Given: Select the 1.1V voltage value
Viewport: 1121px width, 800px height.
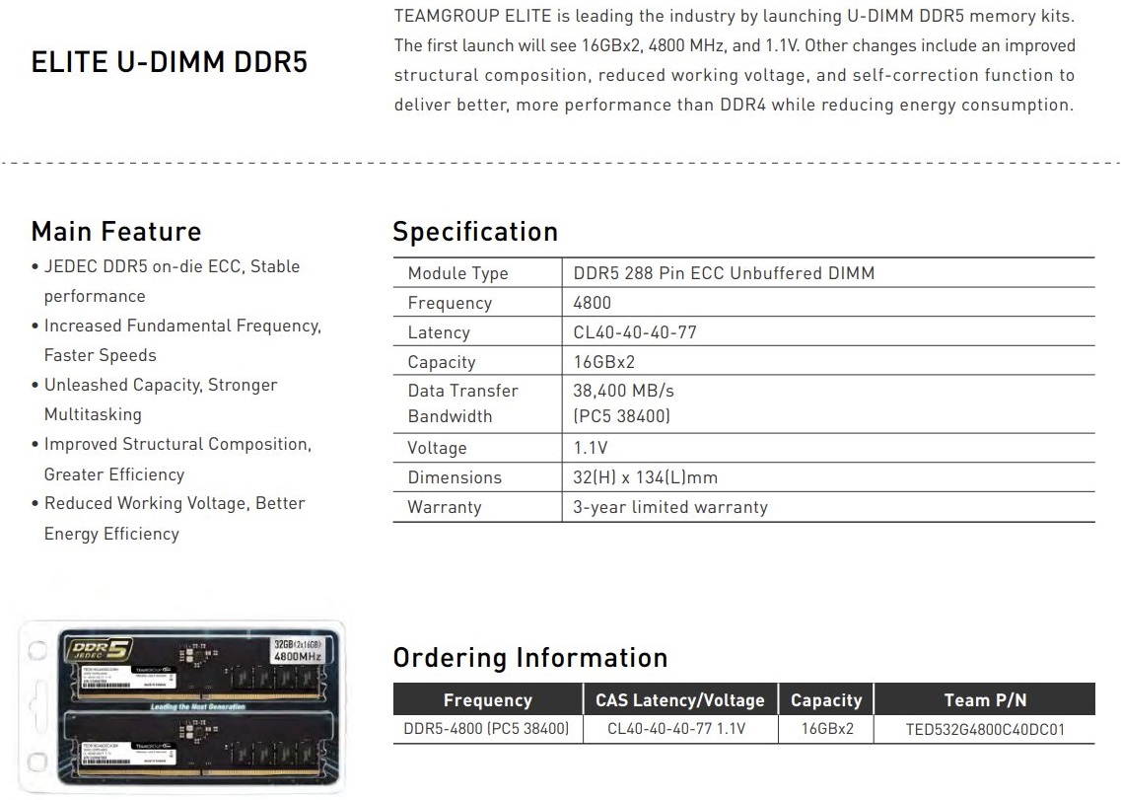Looking at the screenshot, I should click(x=590, y=448).
